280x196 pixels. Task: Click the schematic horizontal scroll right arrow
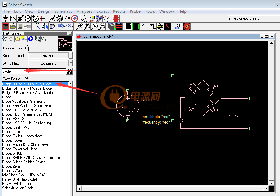point(266,189)
